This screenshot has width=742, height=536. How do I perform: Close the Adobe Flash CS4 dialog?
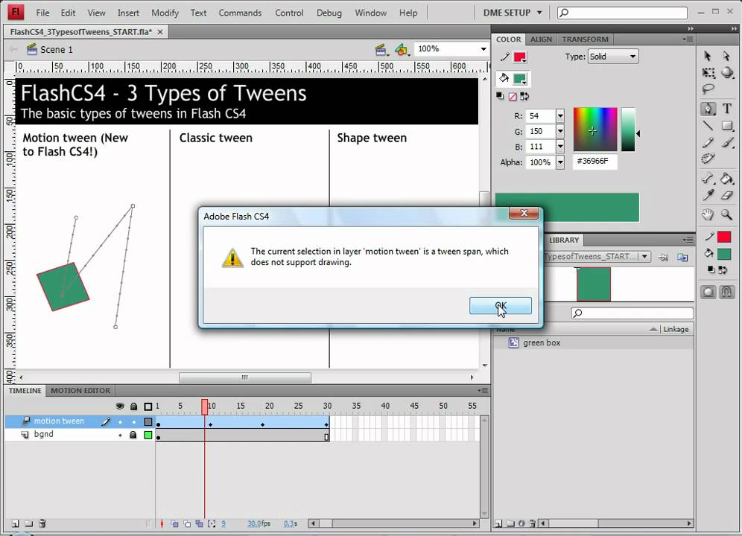[524, 213]
